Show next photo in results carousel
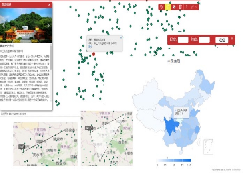This screenshot has width=245, height=173. (x=49, y=25)
